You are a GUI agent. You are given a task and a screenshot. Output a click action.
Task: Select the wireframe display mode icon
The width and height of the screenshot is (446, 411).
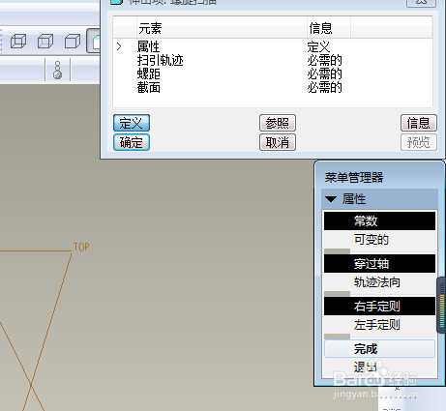tap(18, 42)
